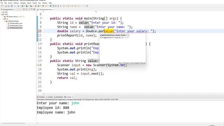The image size is (224, 126).
Task: Open the Source menu
Action: click(x=10, y=3)
